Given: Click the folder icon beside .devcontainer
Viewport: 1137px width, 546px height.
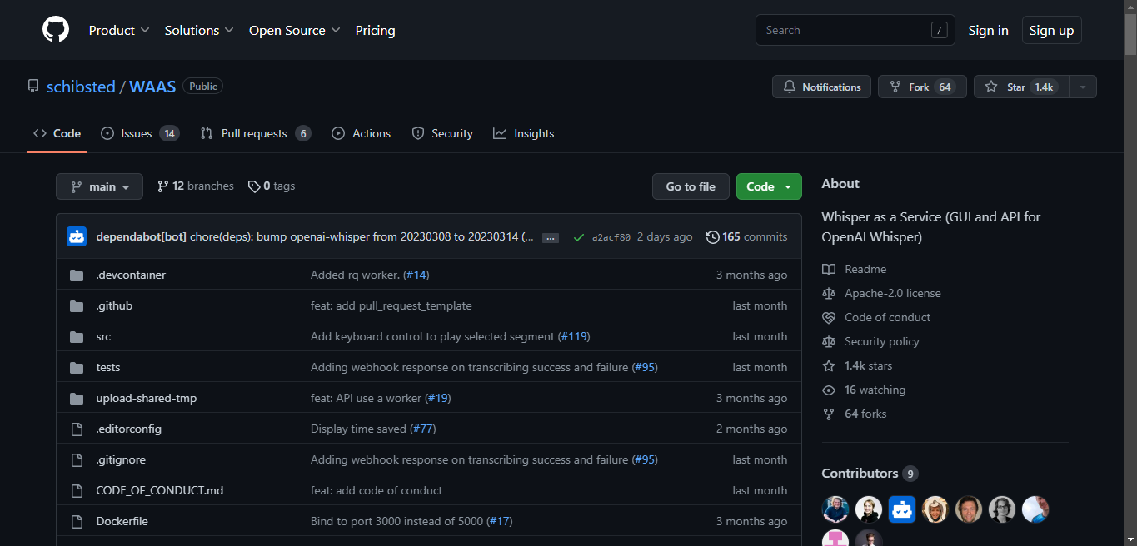Looking at the screenshot, I should click(x=77, y=275).
